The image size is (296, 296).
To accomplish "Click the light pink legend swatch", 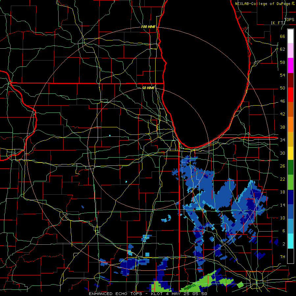I will click(290, 51).
